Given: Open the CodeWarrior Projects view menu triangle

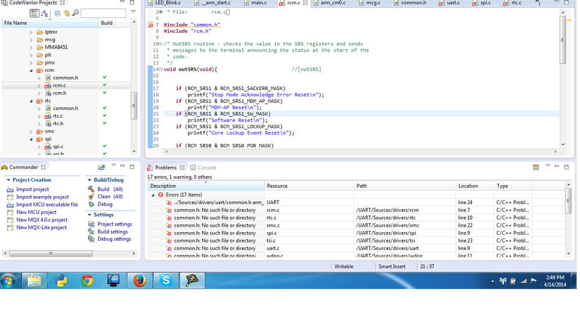Looking at the screenshot, I should pyautogui.click(x=133, y=12).
